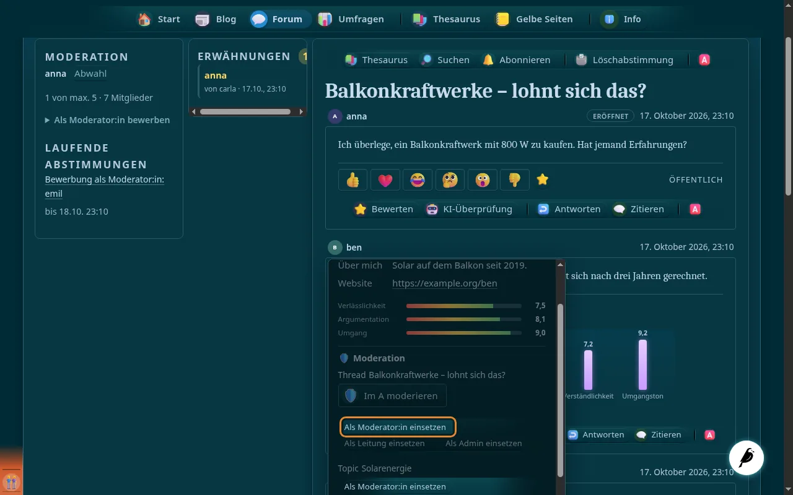793x495 pixels.
Task: Quote anna's post with Zitieren
Action: (x=639, y=209)
